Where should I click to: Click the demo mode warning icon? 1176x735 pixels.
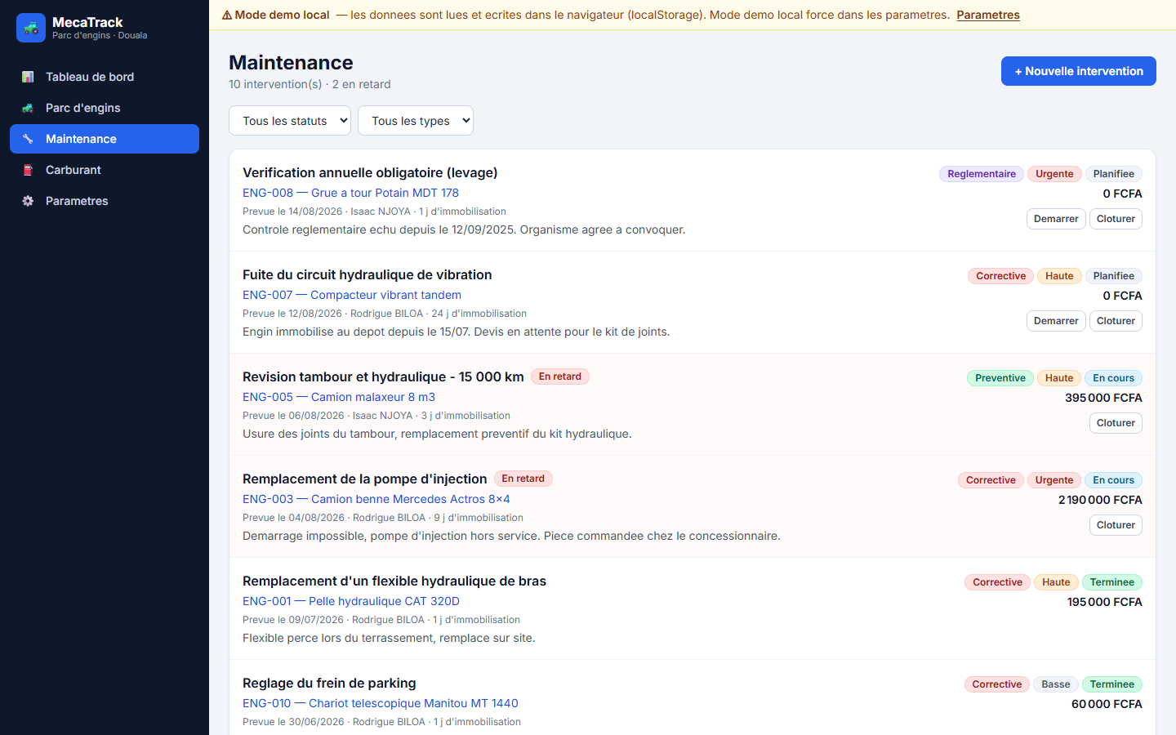click(x=227, y=15)
